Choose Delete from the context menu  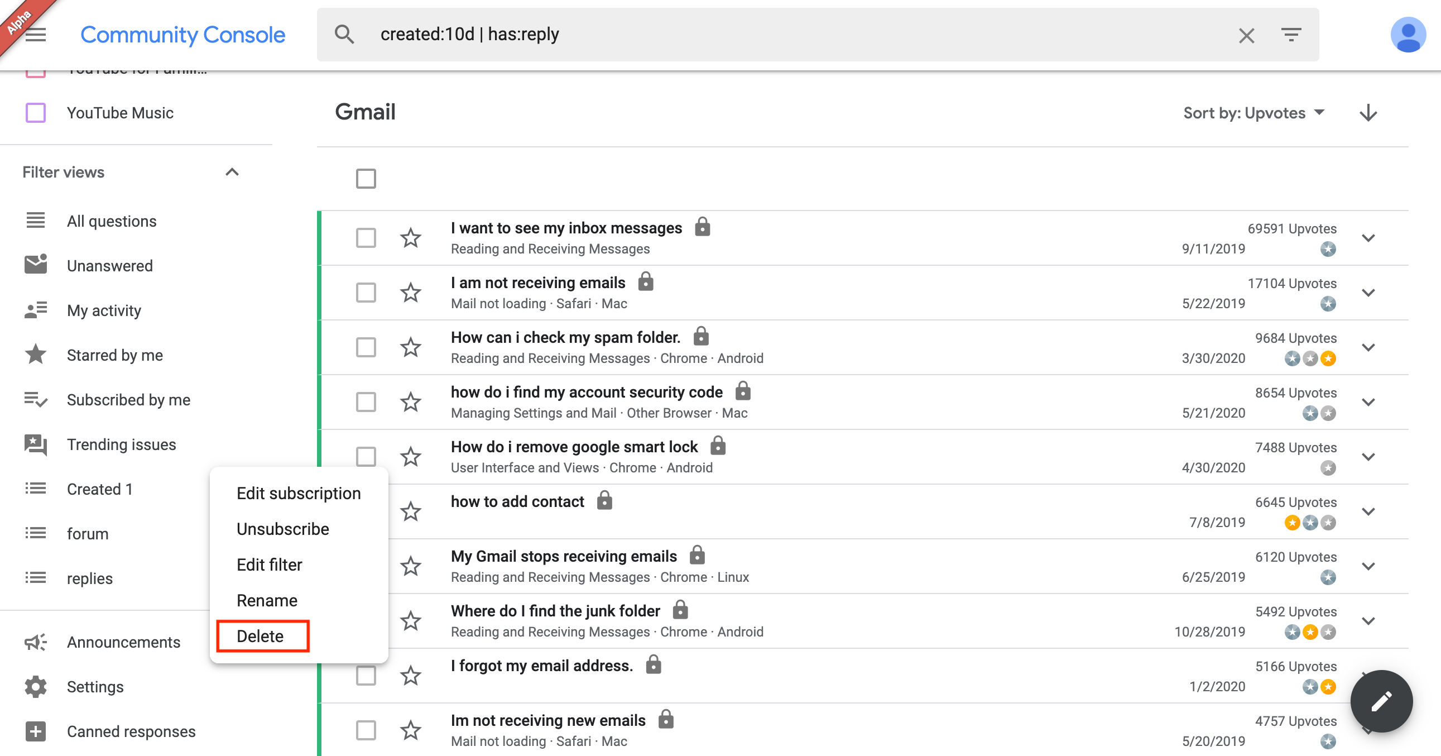[x=260, y=636]
